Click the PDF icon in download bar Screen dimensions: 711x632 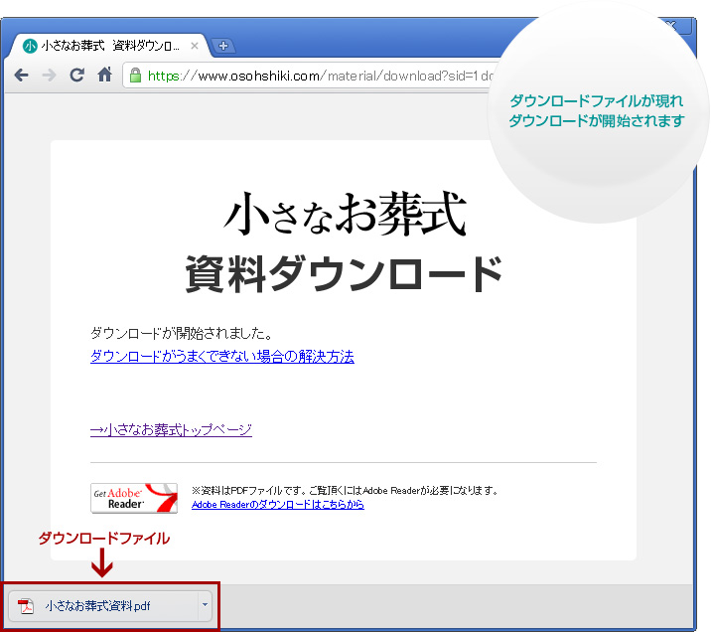click(26, 606)
